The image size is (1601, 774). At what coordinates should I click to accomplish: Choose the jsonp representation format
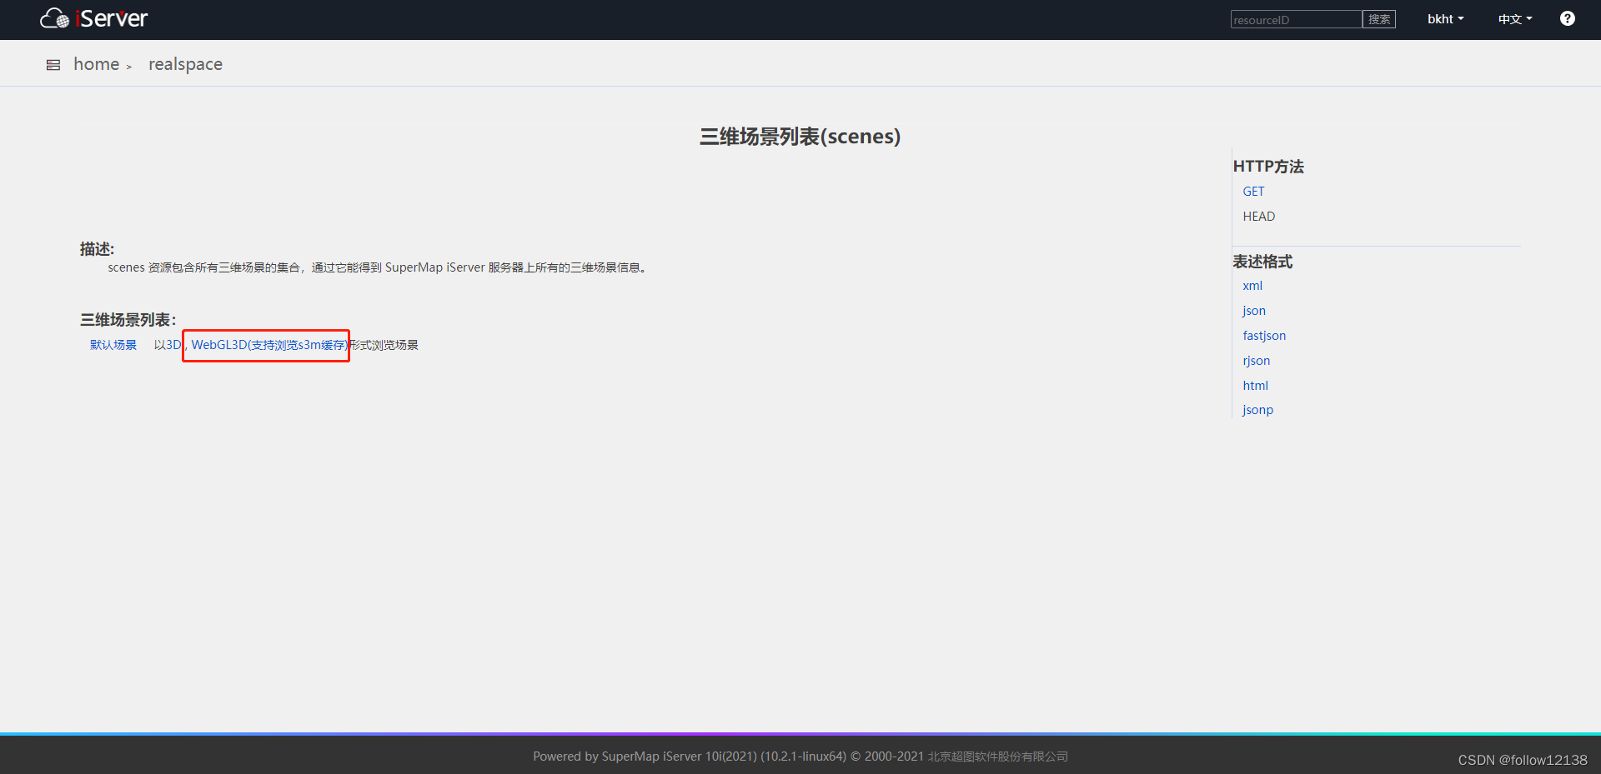click(x=1257, y=409)
